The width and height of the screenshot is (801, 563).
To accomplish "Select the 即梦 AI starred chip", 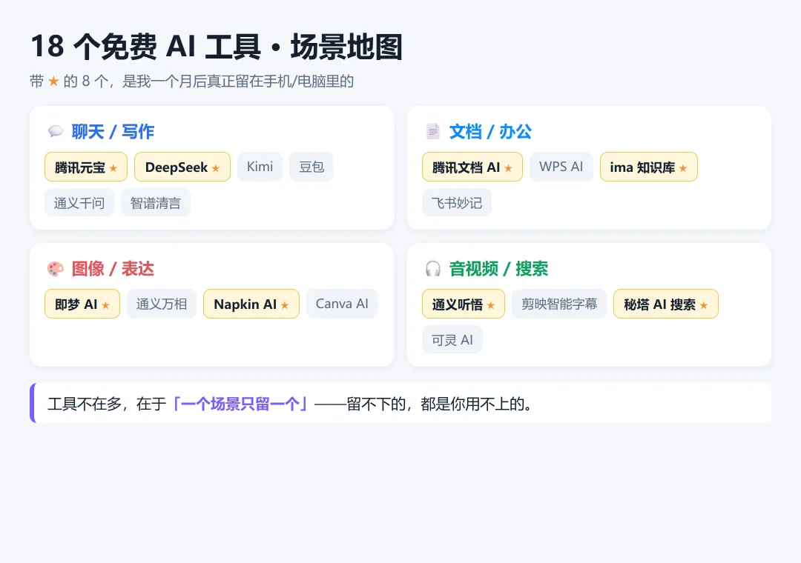I will pyautogui.click(x=82, y=304).
